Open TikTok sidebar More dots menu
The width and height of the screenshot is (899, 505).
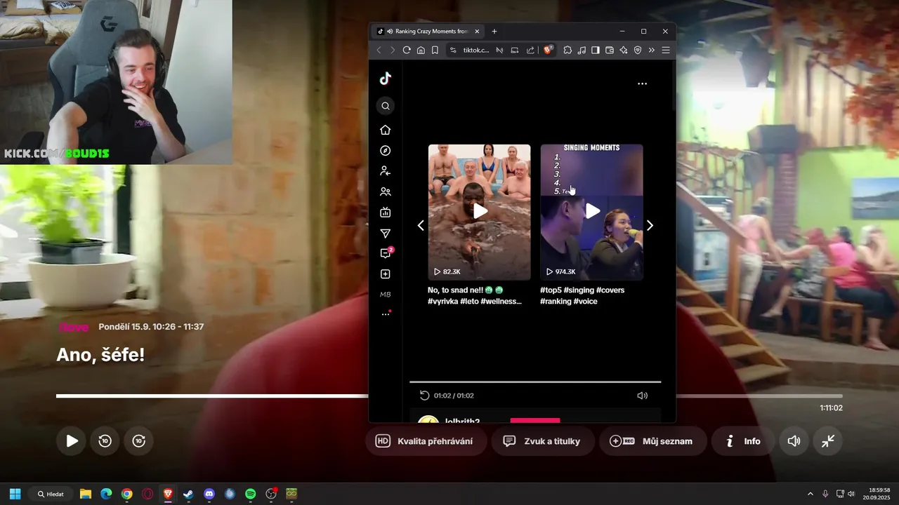click(385, 314)
